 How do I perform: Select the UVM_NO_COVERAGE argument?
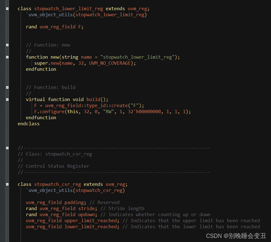(110, 63)
